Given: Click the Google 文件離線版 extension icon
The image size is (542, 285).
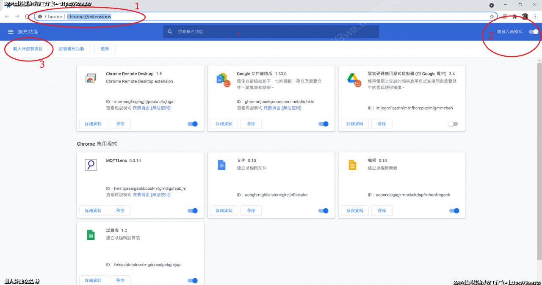Looking at the screenshot, I should click(221, 79).
